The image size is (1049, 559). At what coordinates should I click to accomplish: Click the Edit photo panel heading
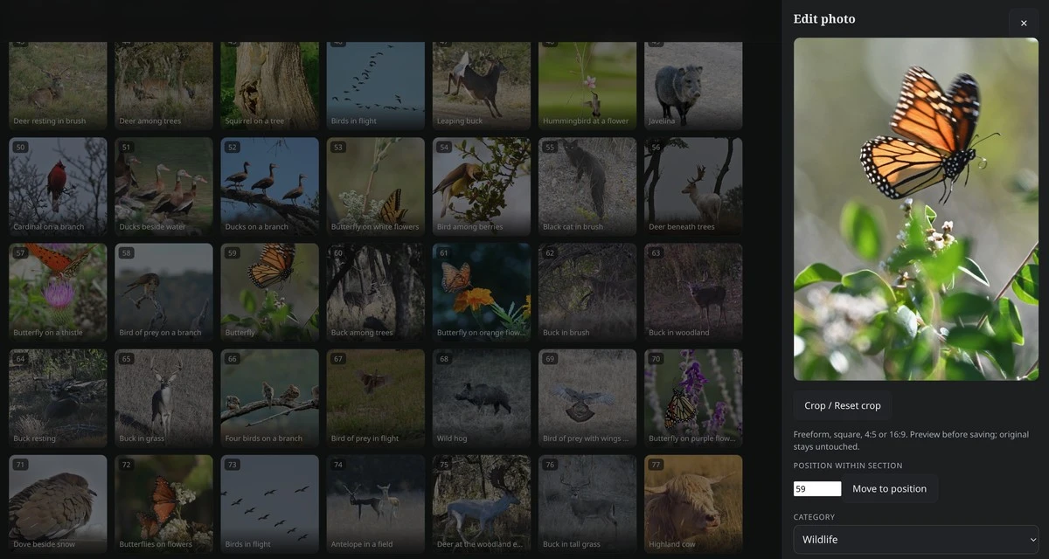[x=824, y=19]
